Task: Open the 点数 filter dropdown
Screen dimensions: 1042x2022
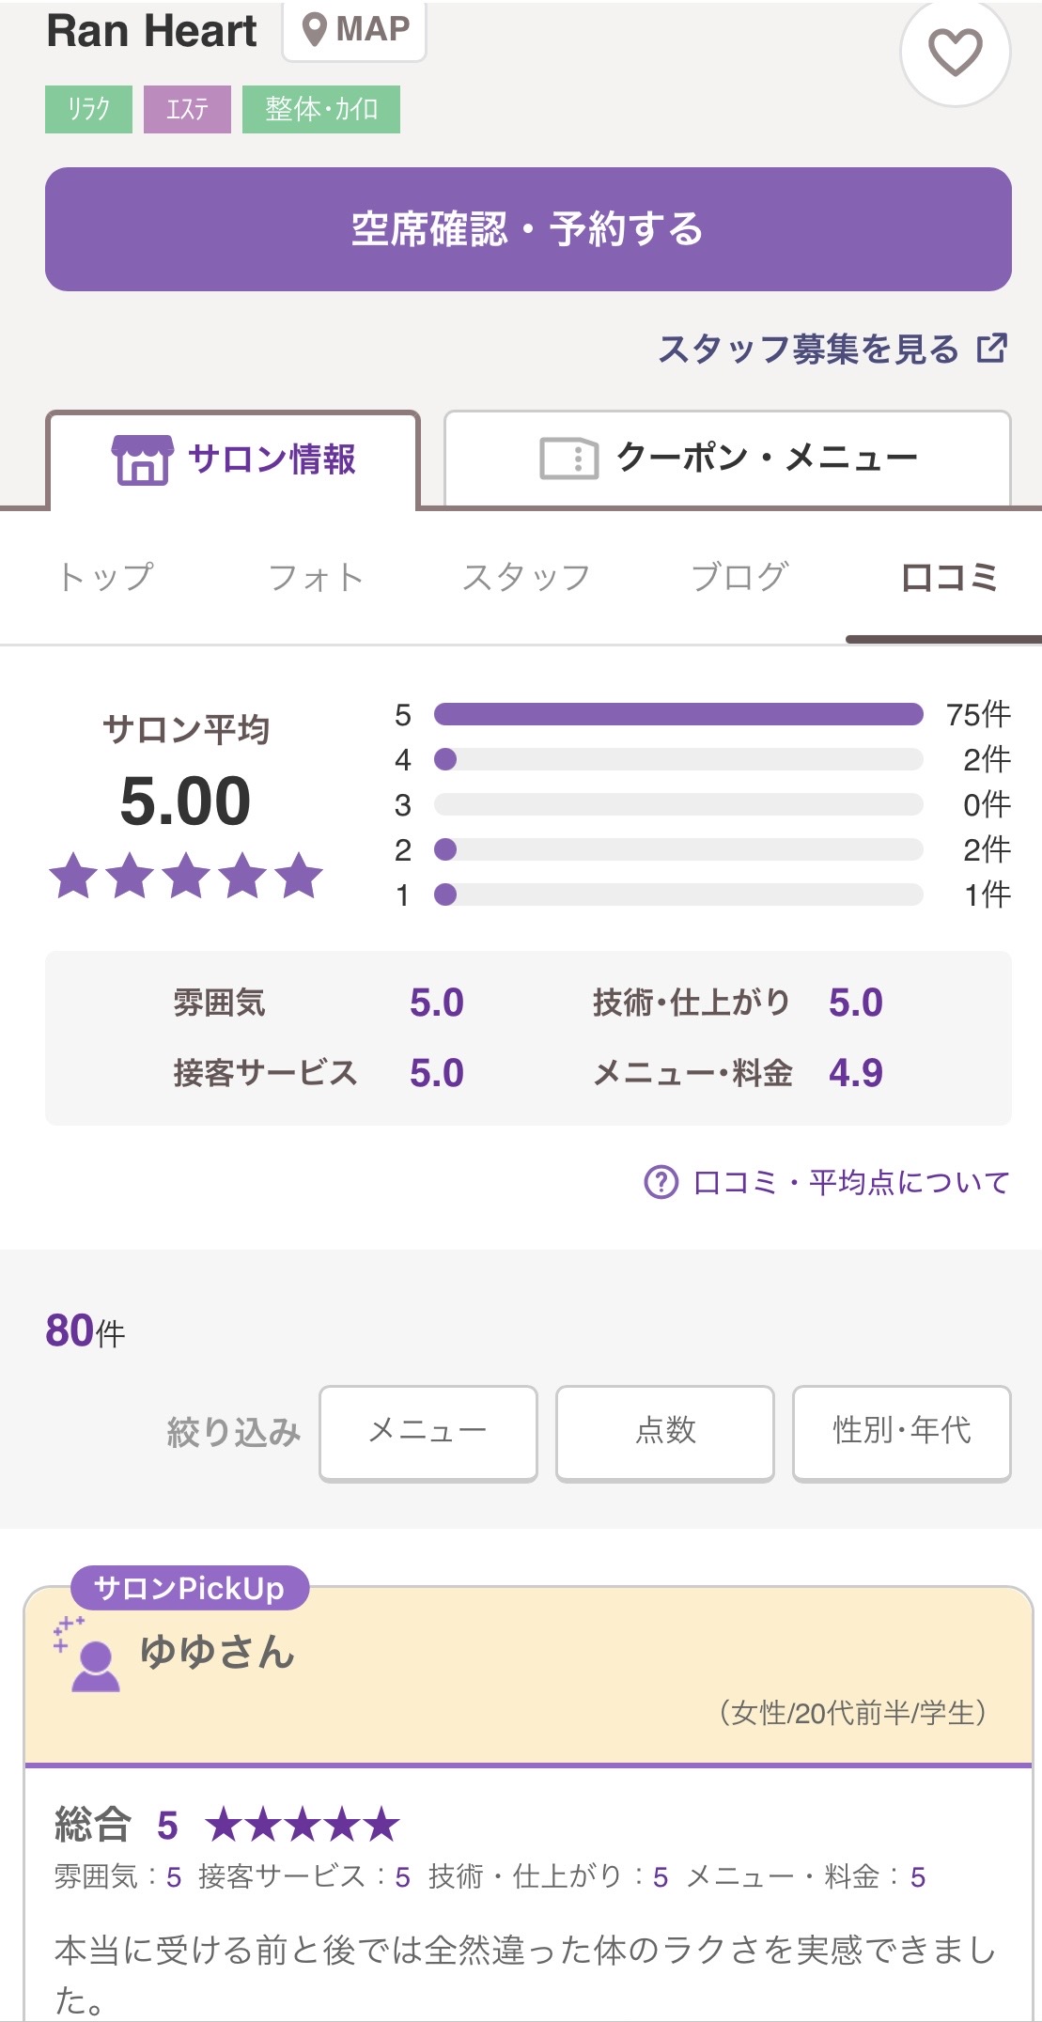Action: tap(665, 1433)
